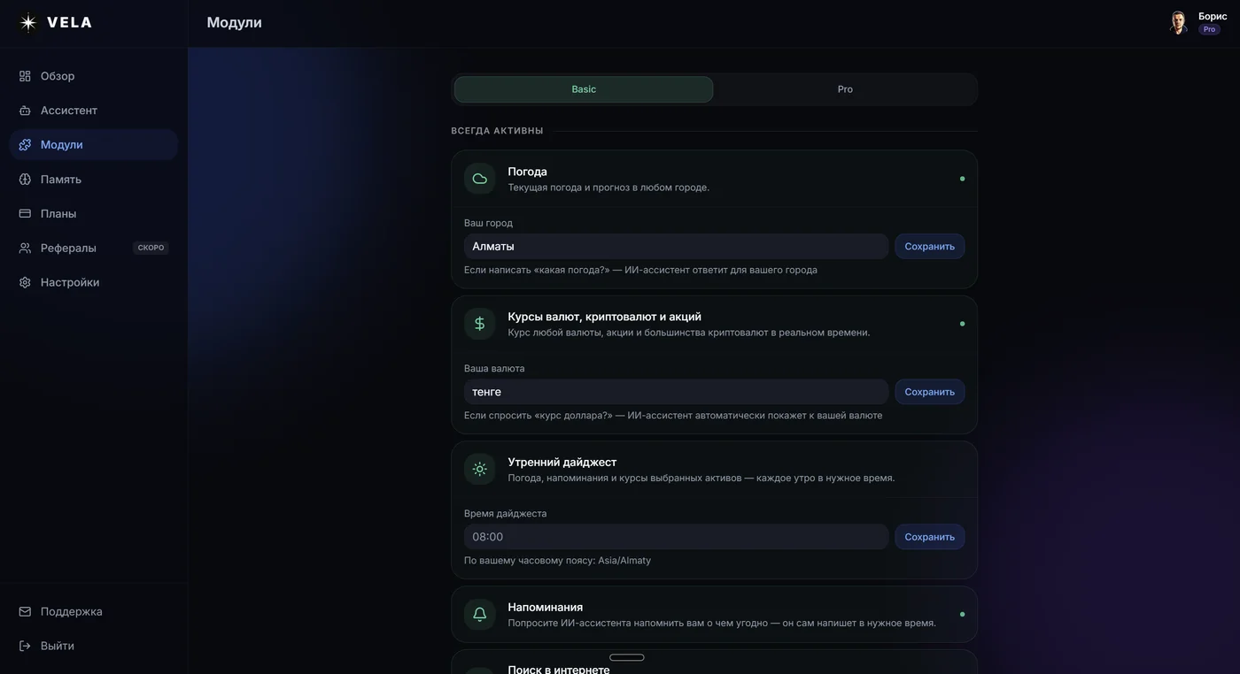Click the Рефералы people icon

(25, 249)
